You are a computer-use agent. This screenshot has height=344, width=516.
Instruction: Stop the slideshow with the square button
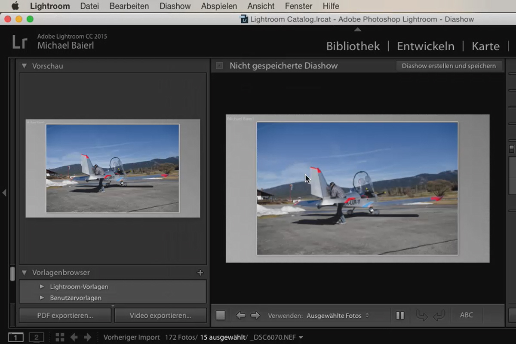[221, 316]
